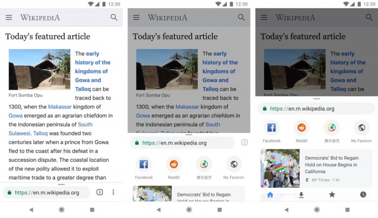
Task: Tap the handle above first screen's bottom URL bar
Action: pos(62,185)
